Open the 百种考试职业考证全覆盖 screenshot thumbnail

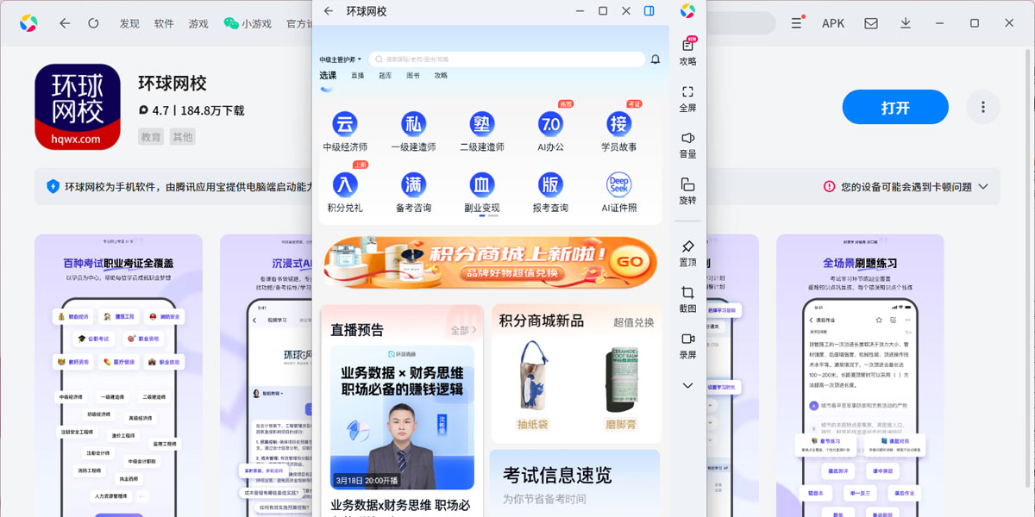tap(118, 376)
